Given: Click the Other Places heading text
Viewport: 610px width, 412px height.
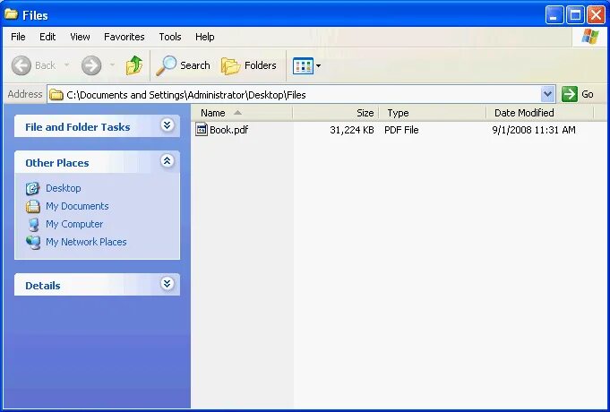Looking at the screenshot, I should coord(56,163).
